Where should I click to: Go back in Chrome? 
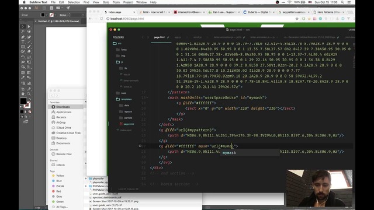click(x=90, y=19)
